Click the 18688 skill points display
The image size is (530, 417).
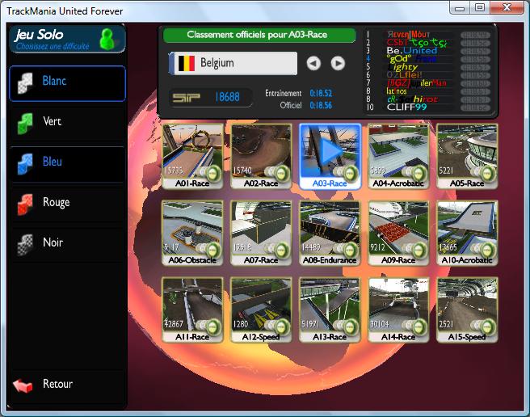[x=227, y=97]
